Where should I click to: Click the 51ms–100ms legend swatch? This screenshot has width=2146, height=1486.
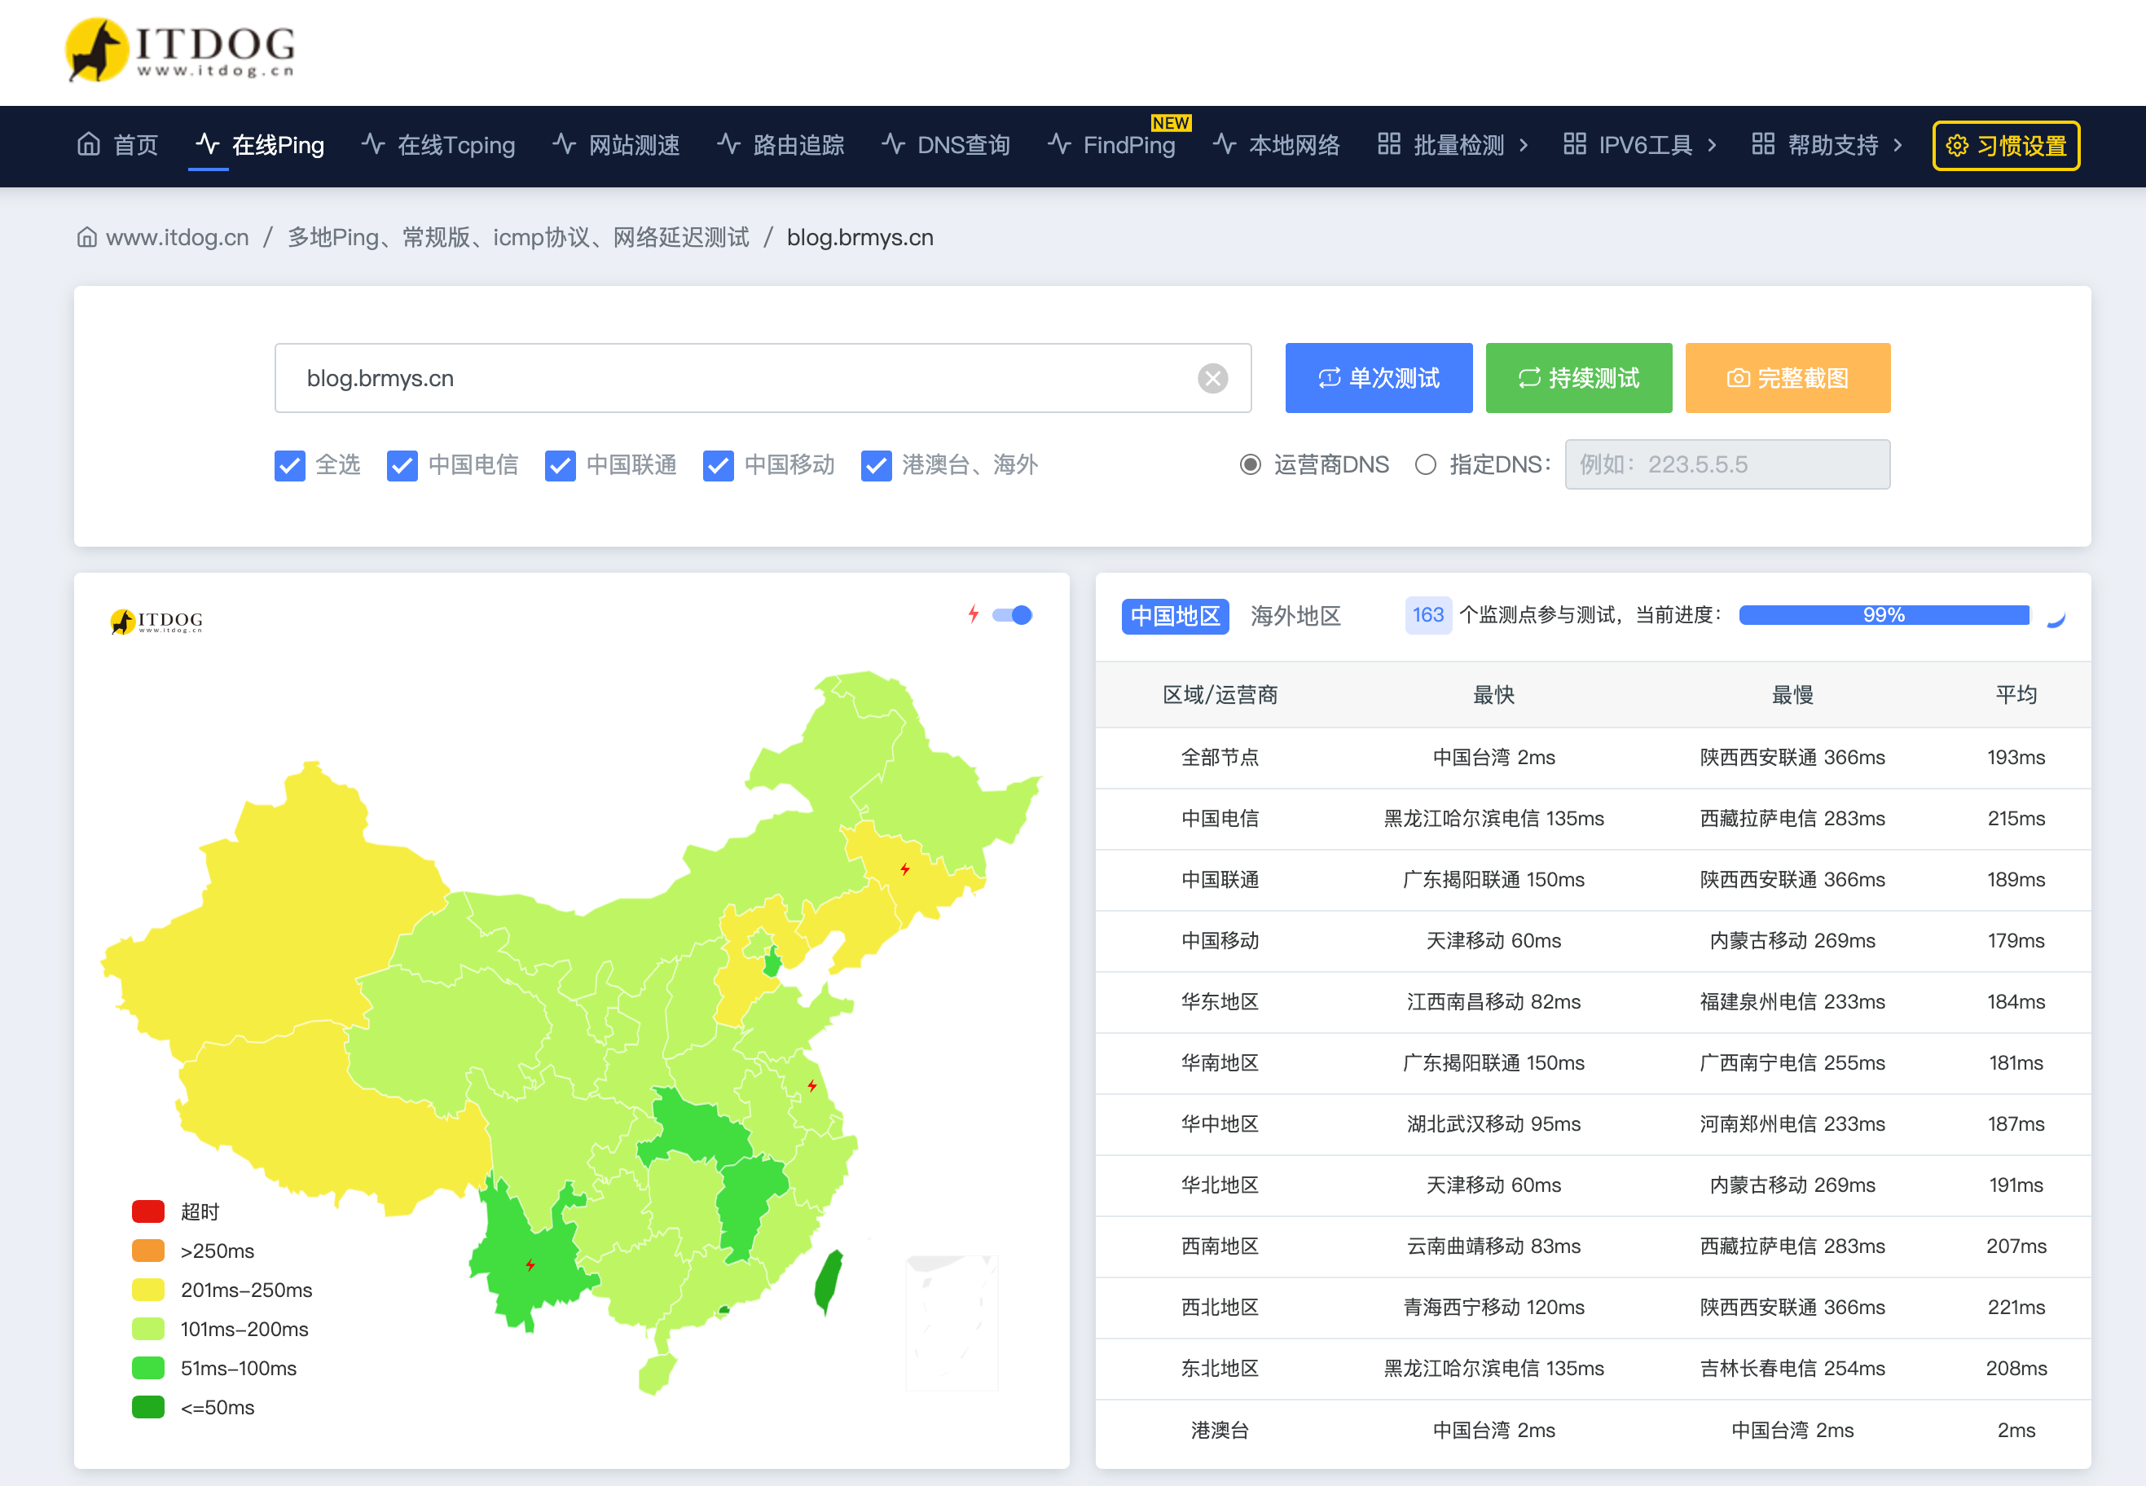[148, 1368]
